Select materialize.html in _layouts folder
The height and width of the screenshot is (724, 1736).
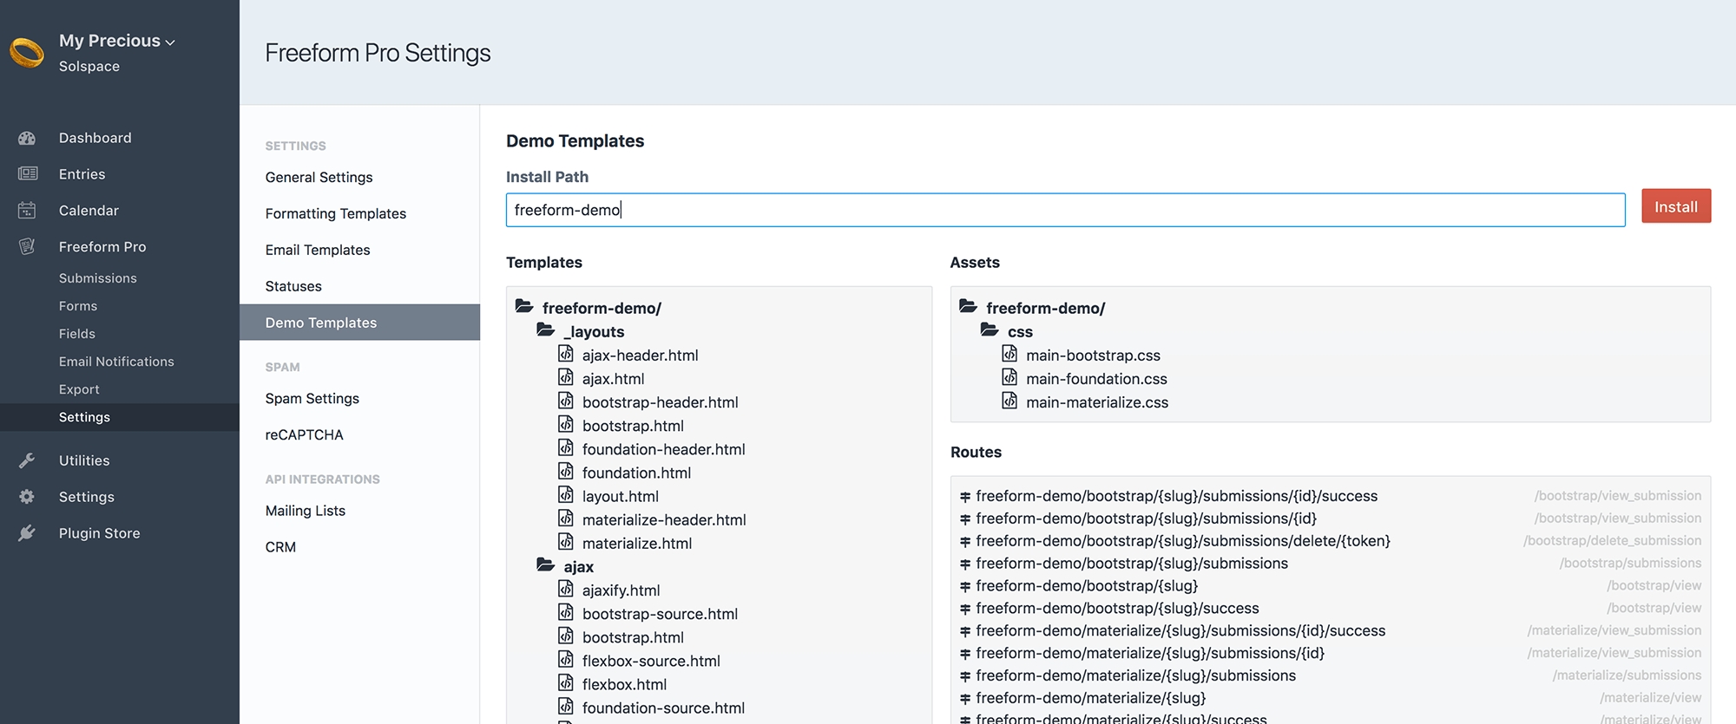tap(637, 544)
